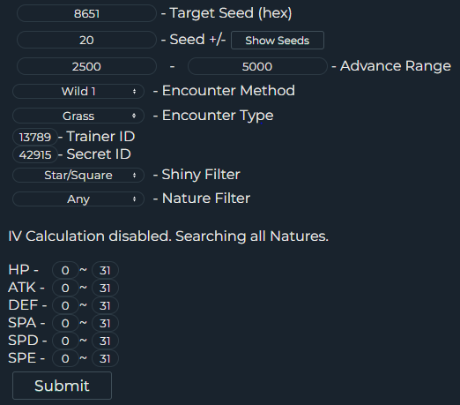460x405 pixels.
Task: Click the SPD maximum IV field
Action: point(105,341)
